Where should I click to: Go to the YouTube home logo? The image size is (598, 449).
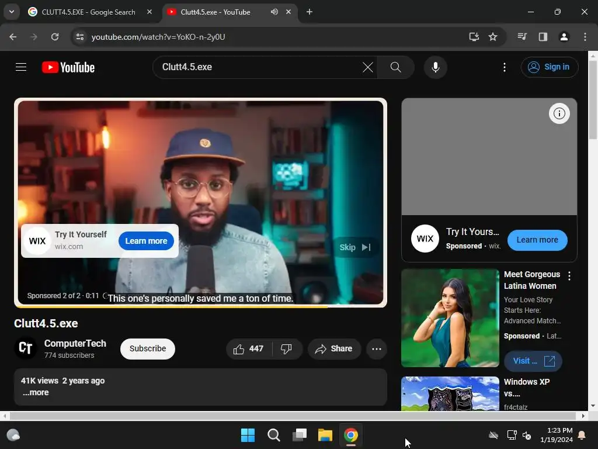[x=68, y=67]
